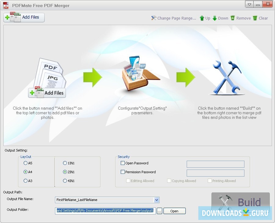Move selected file Down in list
275x223 pixels.
click(220, 18)
